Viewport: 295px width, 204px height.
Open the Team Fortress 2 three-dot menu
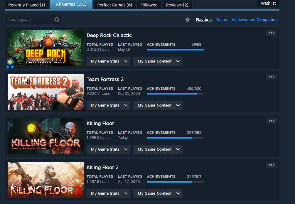pyautogui.click(x=271, y=77)
